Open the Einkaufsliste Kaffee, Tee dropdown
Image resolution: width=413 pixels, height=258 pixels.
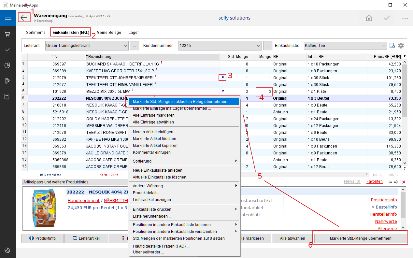(384, 46)
